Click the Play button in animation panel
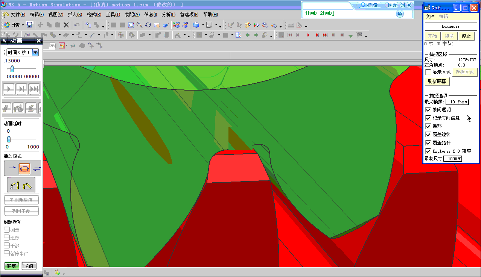 tap(8, 89)
